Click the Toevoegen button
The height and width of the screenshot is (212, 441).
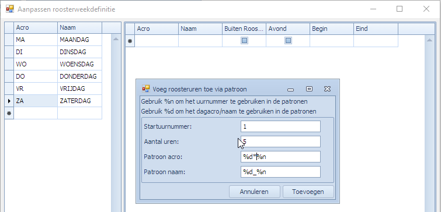point(308,192)
